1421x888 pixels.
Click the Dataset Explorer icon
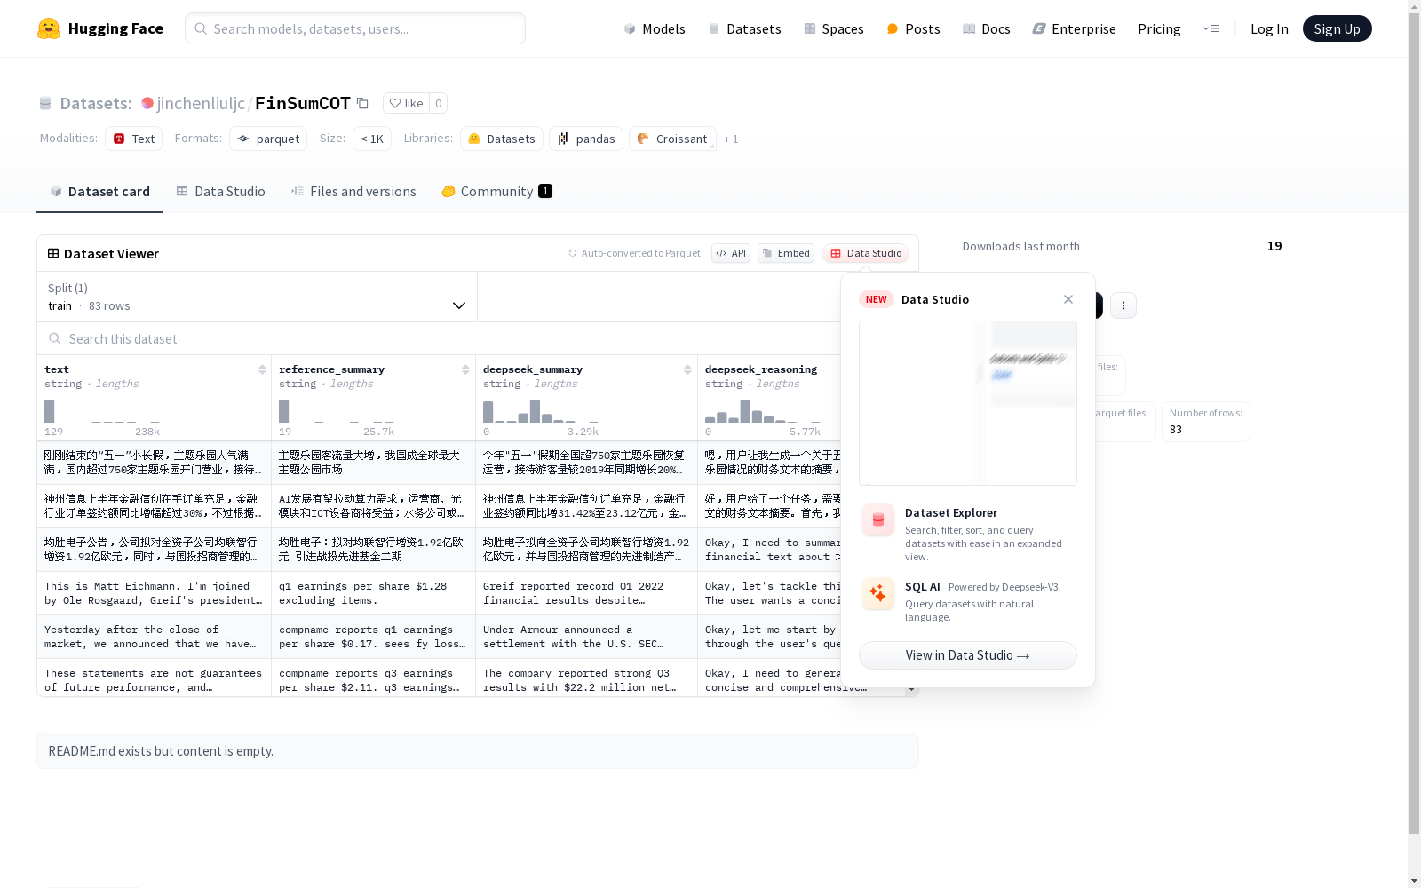click(878, 520)
